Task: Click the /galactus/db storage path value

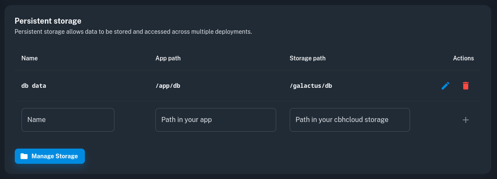Action: point(311,86)
